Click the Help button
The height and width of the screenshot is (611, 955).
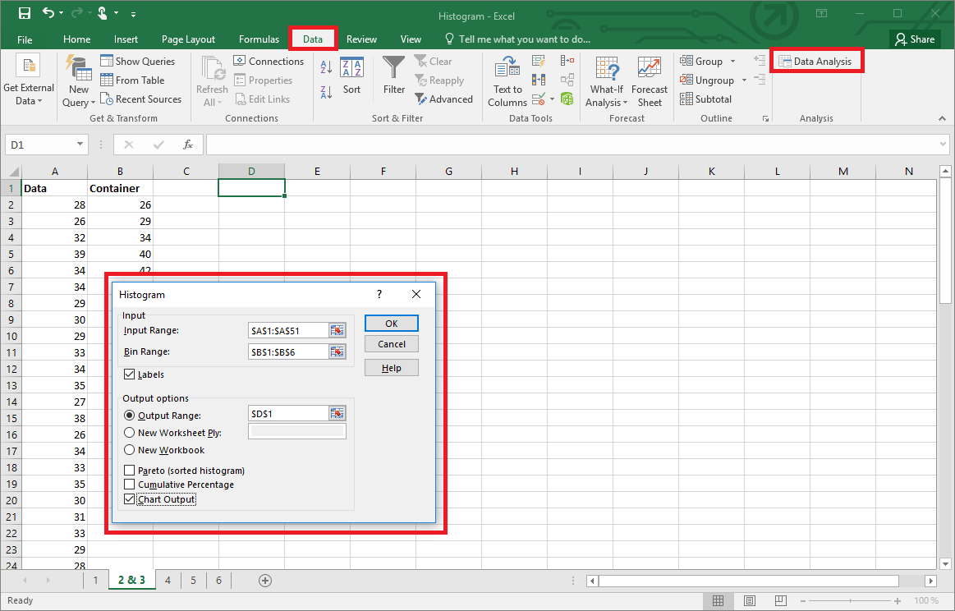[x=391, y=367]
